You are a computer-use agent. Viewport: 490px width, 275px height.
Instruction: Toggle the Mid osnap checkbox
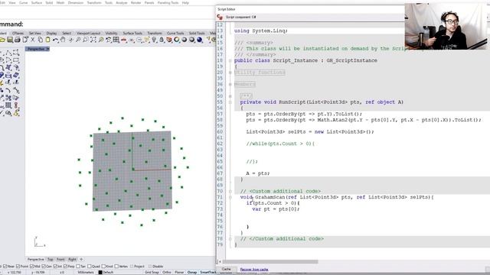(x=32, y=267)
